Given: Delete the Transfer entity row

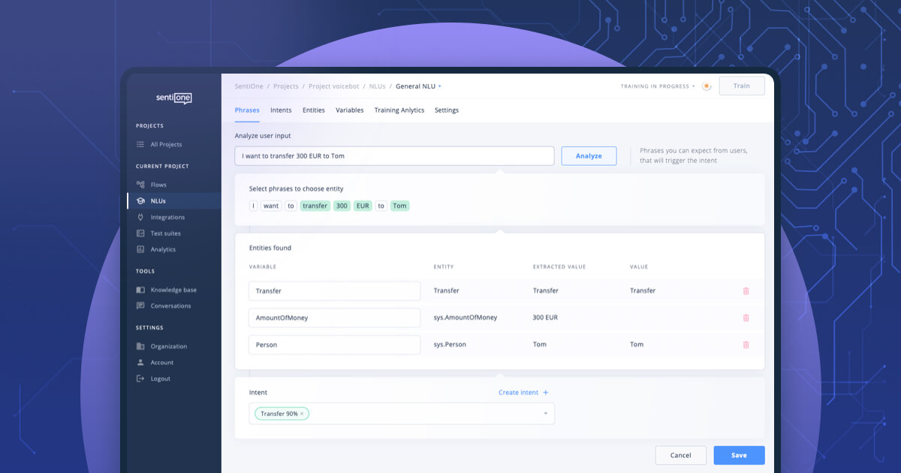Looking at the screenshot, I should click(746, 291).
